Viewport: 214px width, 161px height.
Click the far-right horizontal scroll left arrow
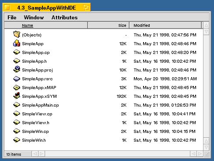point(193,154)
